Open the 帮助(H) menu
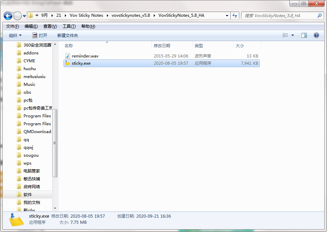Image resolution: width=327 pixels, height=232 pixels. 88,26
